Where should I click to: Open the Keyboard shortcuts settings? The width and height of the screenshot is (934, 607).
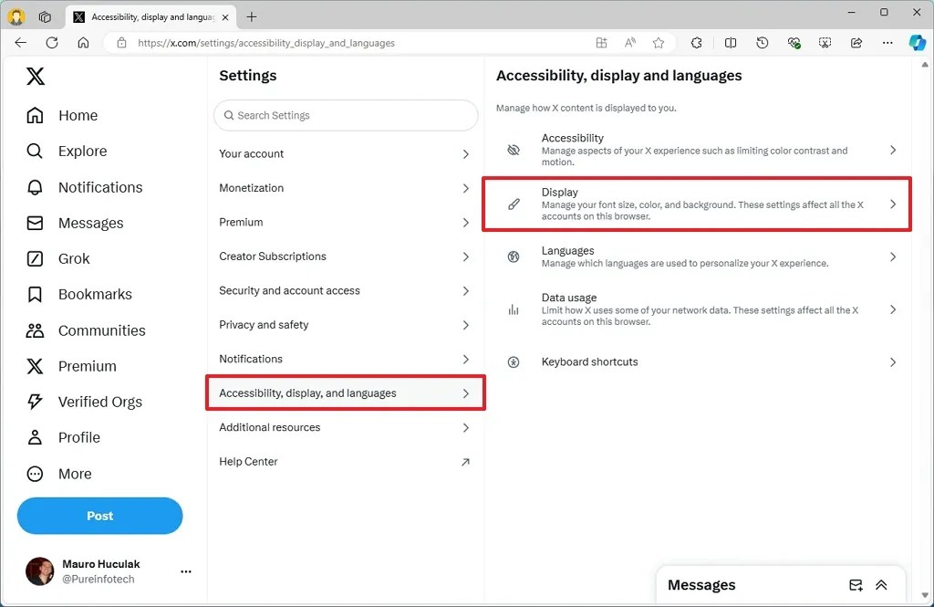[x=589, y=361]
